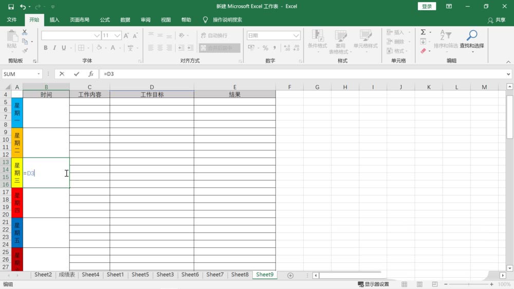Toggle Italic formatting button

point(54,48)
